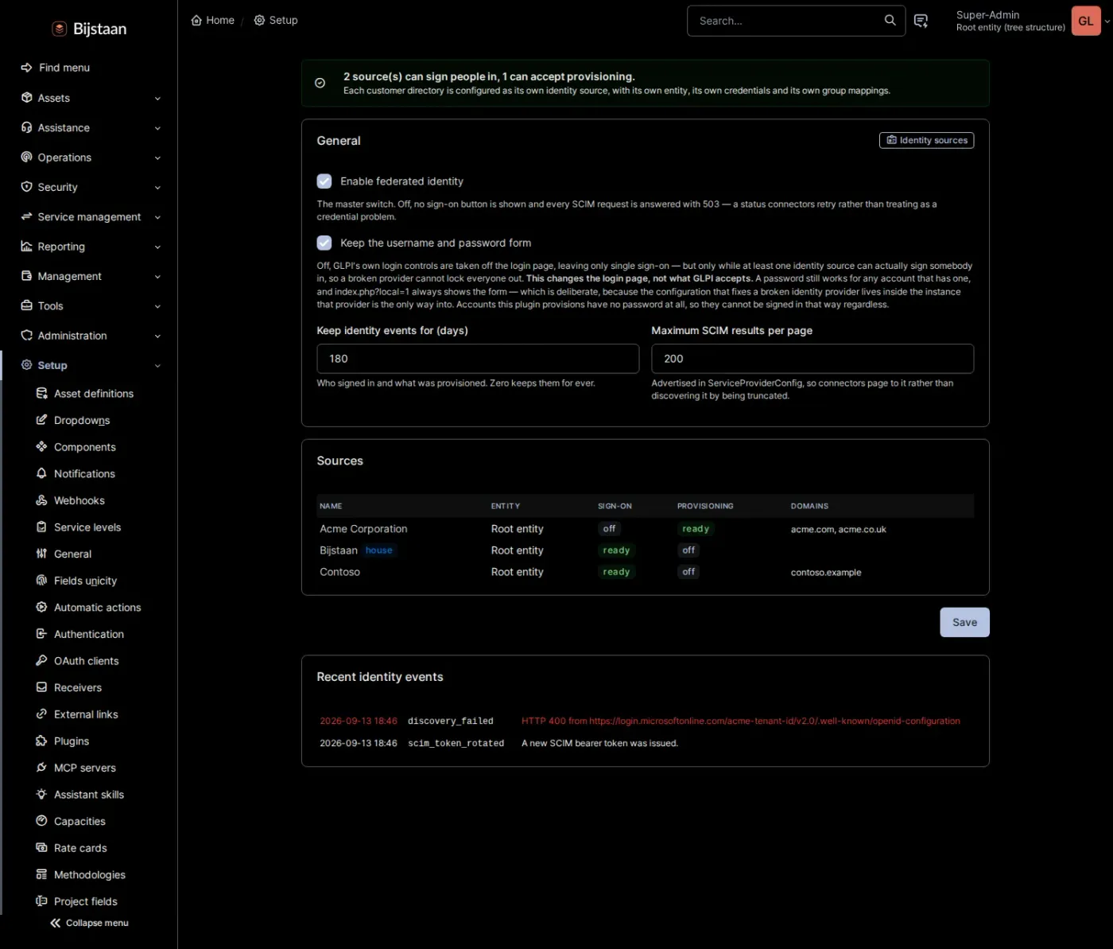Click the Rate cards icon
Image resolution: width=1113 pixels, height=949 pixels.
[41, 847]
